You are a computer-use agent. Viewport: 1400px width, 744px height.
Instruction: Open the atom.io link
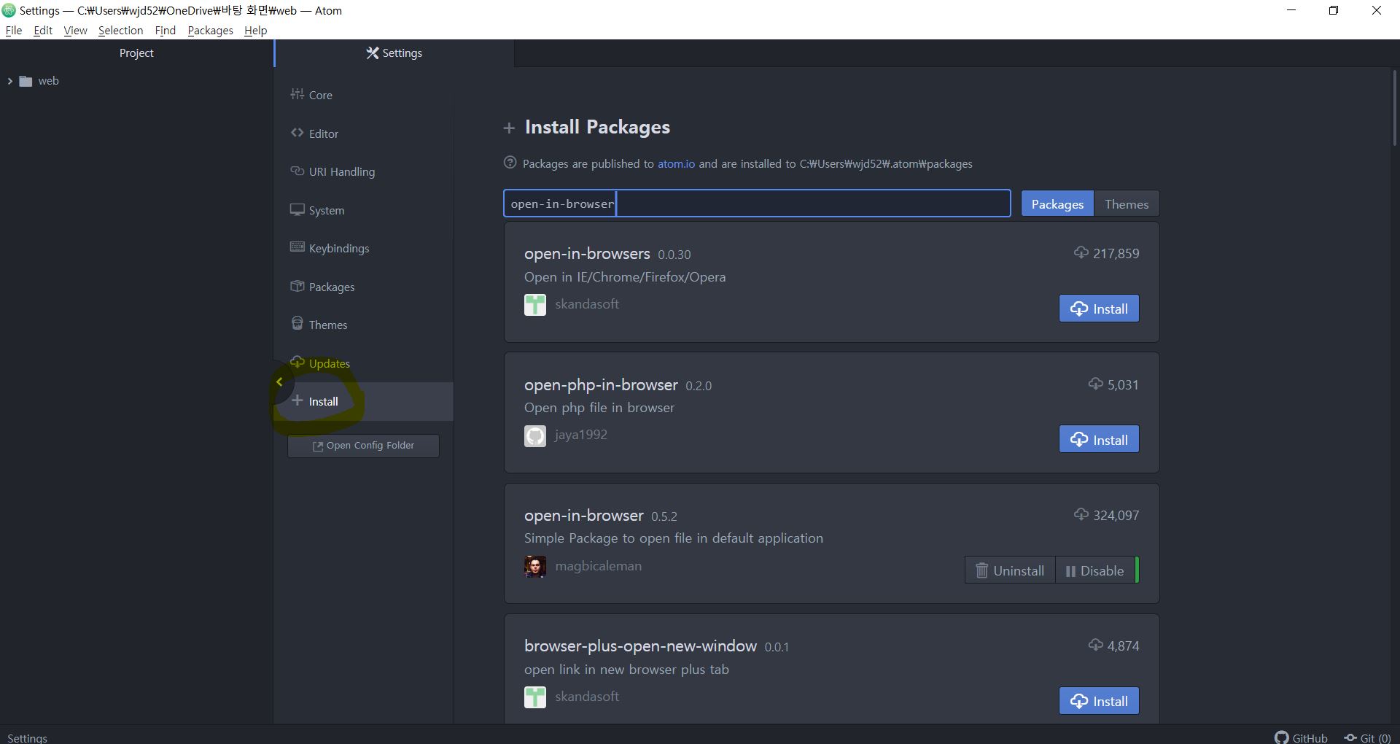tap(676, 163)
